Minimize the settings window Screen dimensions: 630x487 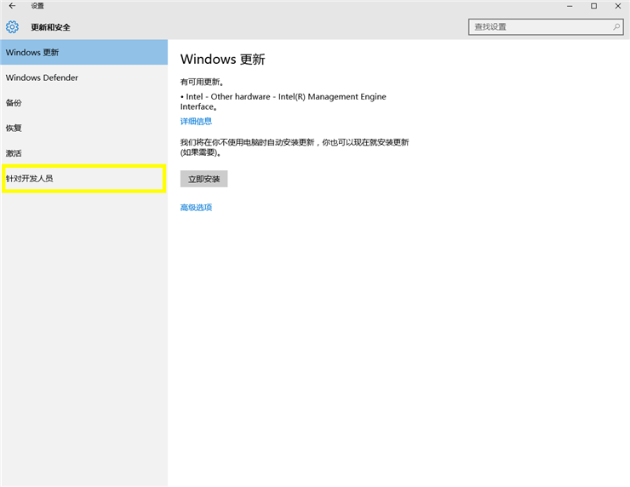pos(570,6)
